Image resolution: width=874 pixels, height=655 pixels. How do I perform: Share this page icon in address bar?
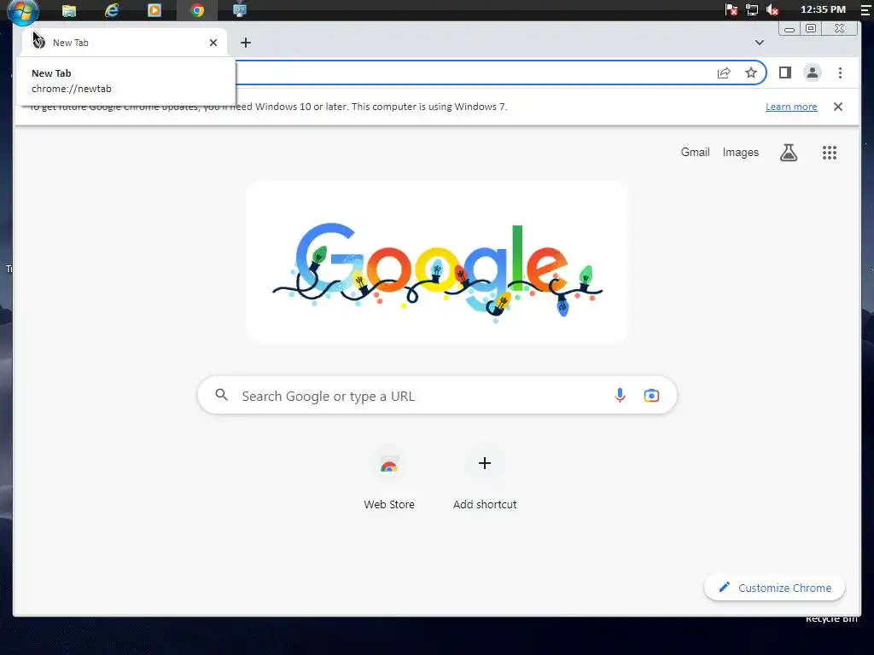[x=724, y=72]
